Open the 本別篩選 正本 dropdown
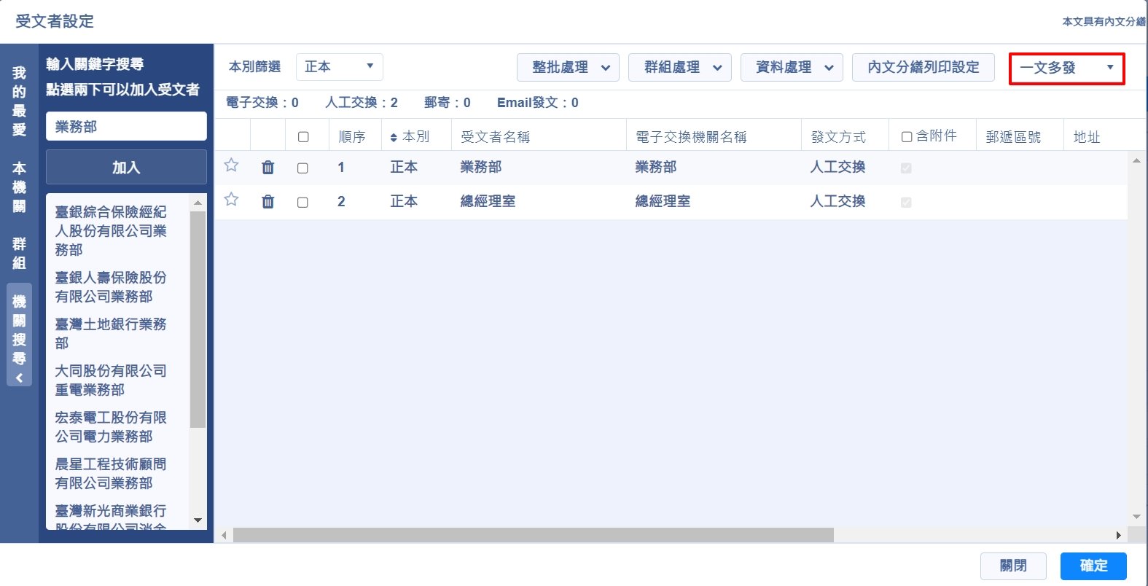1148x586 pixels. point(339,67)
